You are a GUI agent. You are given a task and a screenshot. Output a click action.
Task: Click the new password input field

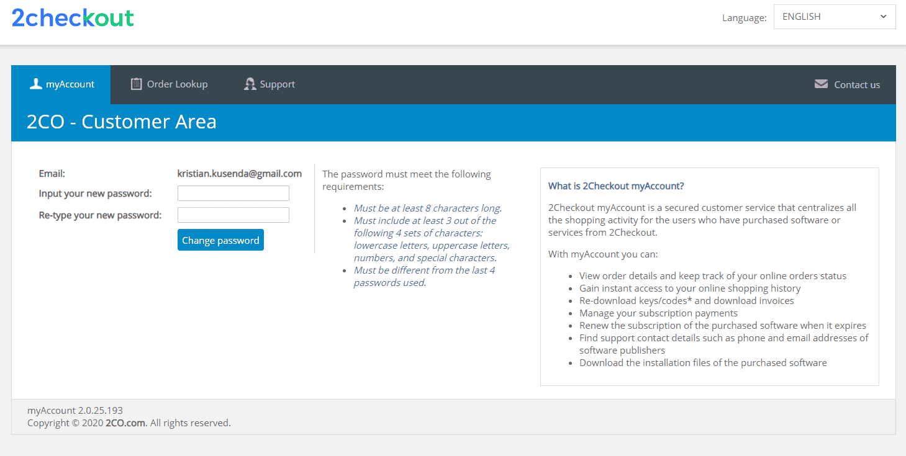coord(233,193)
